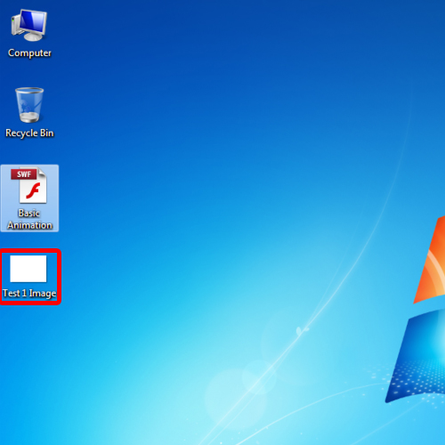Select the Test 1 Image white thumbnail
This screenshot has height=445, width=445.
(x=28, y=269)
